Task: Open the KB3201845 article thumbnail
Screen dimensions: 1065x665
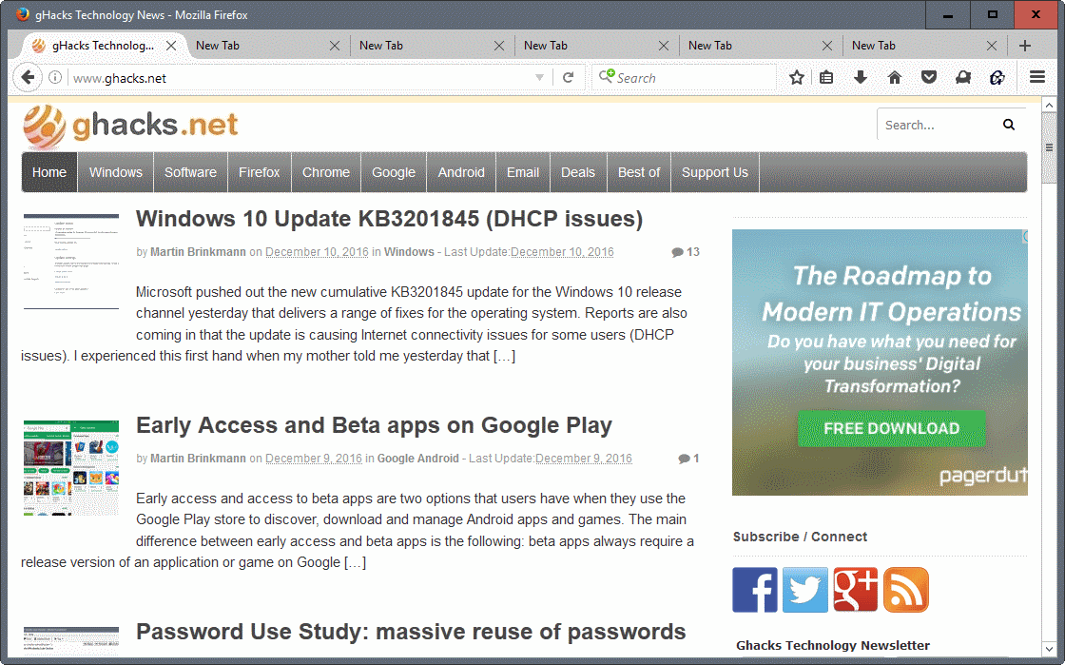Action: pos(71,262)
